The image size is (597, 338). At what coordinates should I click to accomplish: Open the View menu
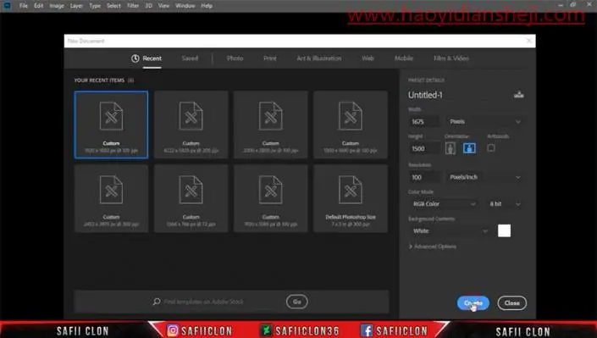coord(163,6)
